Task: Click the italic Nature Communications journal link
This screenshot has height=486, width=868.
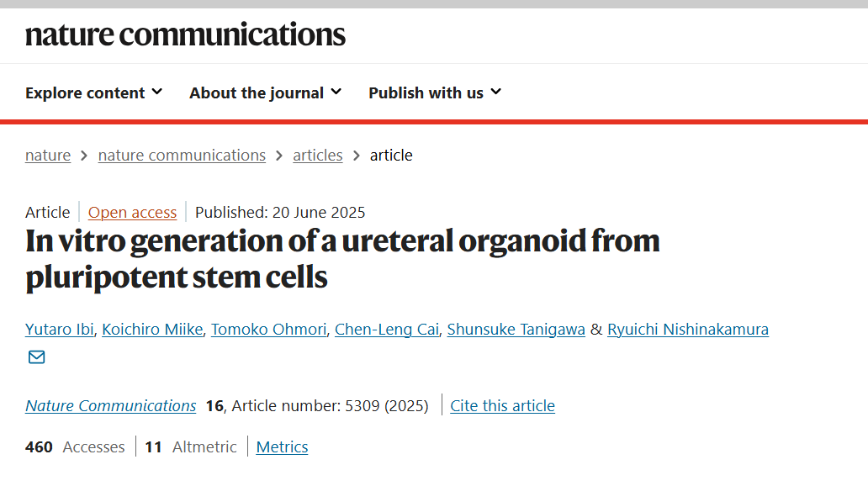Action: 111,406
